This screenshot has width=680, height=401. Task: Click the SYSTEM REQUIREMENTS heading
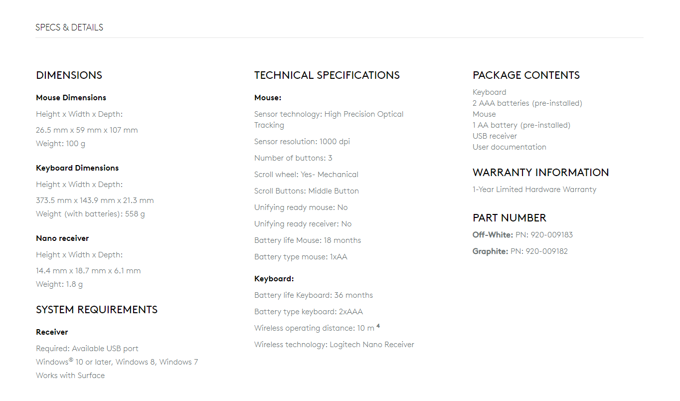[97, 310]
